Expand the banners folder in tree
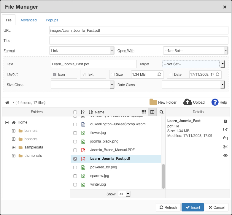This screenshot has height=215, width=232. pos(14,131)
